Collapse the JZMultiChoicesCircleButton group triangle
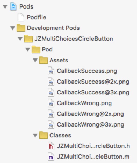Screen dimensions: 137x163 pos(20,39)
